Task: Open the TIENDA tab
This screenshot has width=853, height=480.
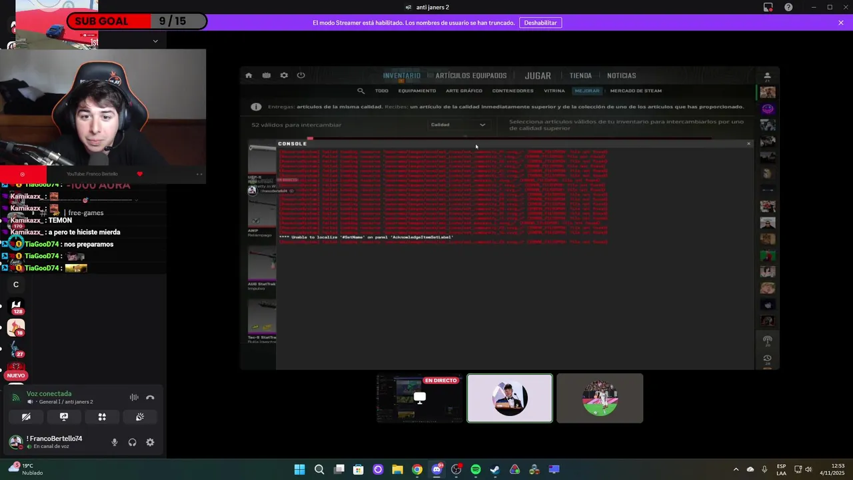Action: 580,75
